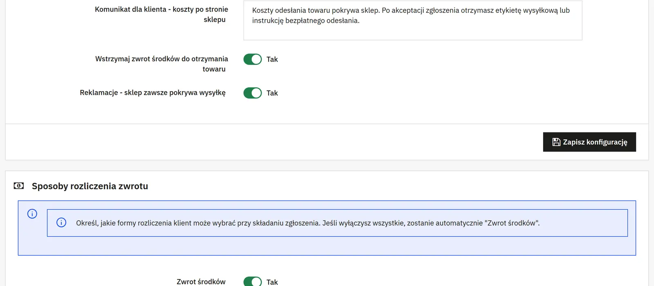This screenshot has height=286, width=654.
Task: Click Tak label beside Zwrot środków toggle
Action: coord(272,282)
